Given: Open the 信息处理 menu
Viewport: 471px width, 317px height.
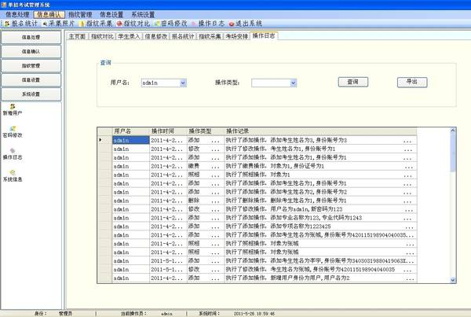Looking at the screenshot, I should [x=17, y=14].
